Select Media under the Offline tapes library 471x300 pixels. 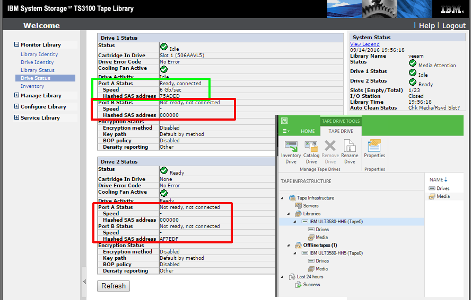(x=318, y=269)
